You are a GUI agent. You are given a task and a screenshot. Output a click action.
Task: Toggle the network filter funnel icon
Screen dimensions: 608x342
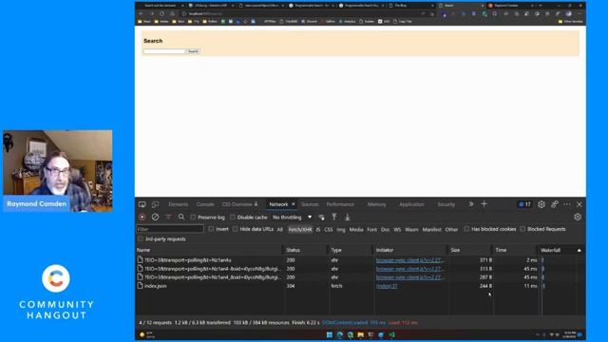168,218
